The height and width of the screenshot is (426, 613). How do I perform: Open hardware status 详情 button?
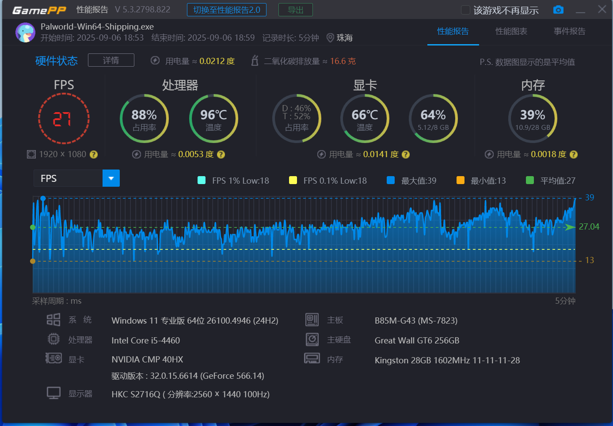111,60
